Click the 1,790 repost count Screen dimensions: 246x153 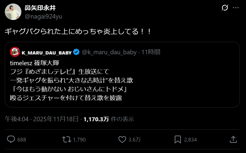click(79, 140)
